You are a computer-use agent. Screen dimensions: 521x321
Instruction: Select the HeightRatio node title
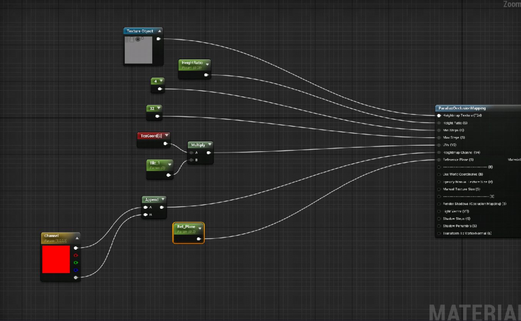[192, 63]
